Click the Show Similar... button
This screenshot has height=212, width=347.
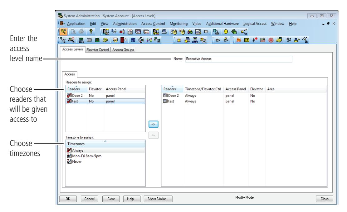click(158, 199)
